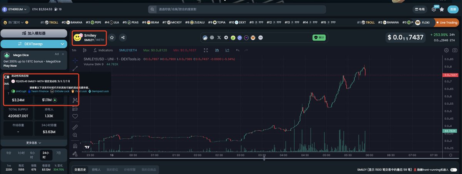The height and width of the screenshot is (174, 462).
Task: Open the MetaMask fox icon
Action: [x=253, y=38]
